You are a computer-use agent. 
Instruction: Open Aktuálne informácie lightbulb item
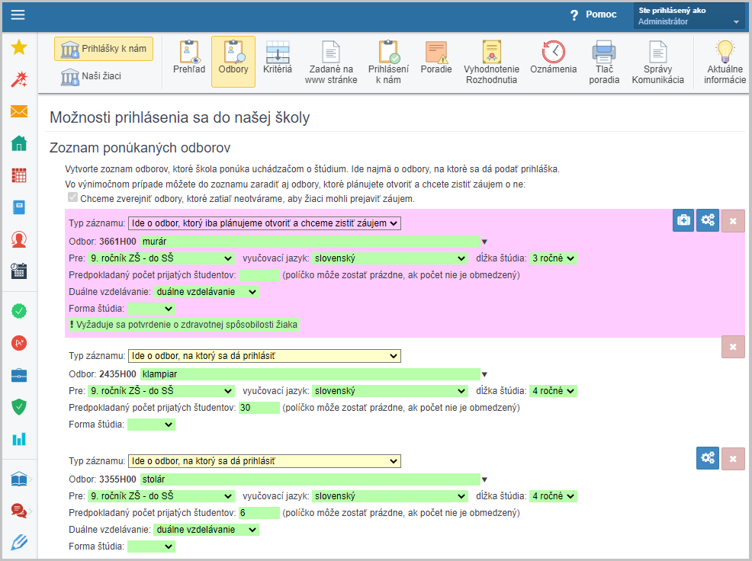click(x=725, y=63)
